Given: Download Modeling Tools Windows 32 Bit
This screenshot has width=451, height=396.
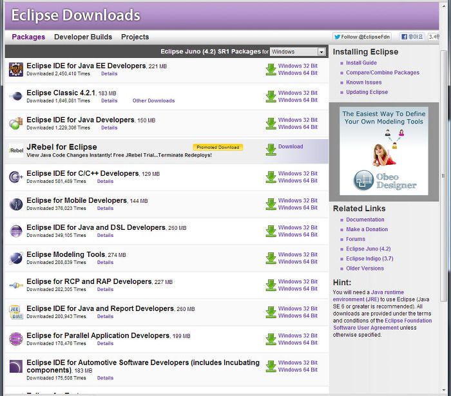Looking at the screenshot, I should pos(298,254).
